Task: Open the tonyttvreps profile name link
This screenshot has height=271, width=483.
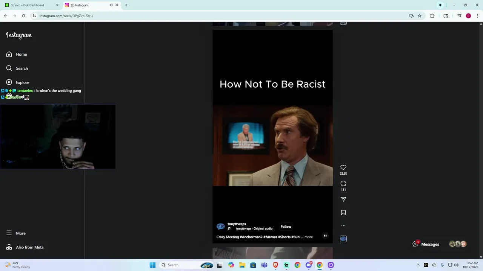Action: pyautogui.click(x=237, y=224)
